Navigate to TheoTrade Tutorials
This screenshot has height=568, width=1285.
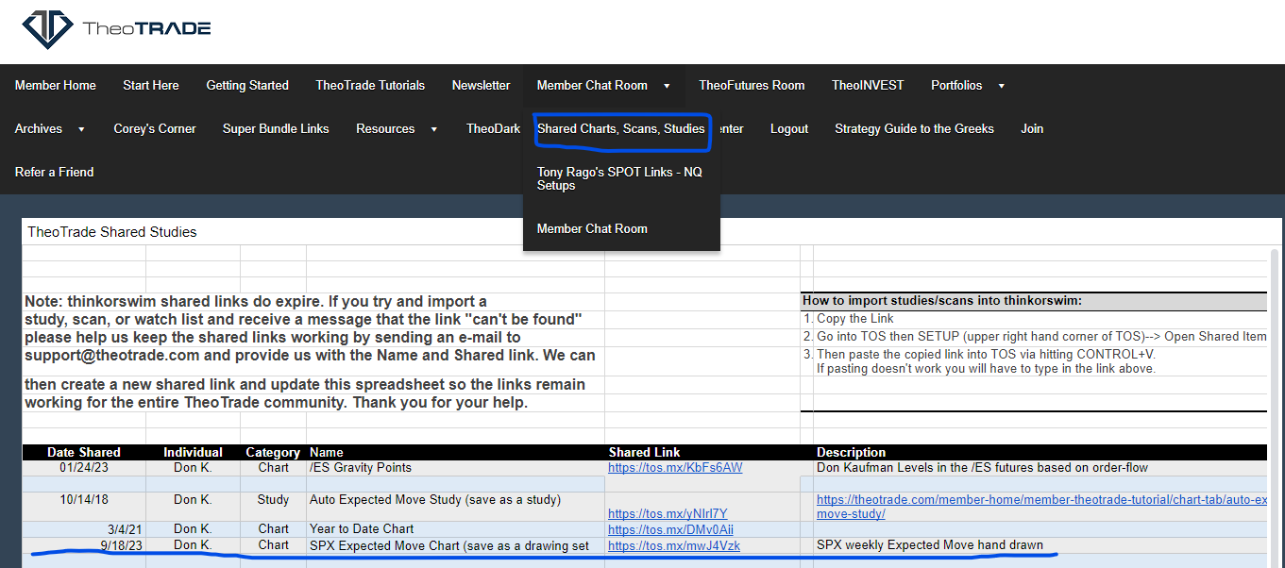[370, 85]
